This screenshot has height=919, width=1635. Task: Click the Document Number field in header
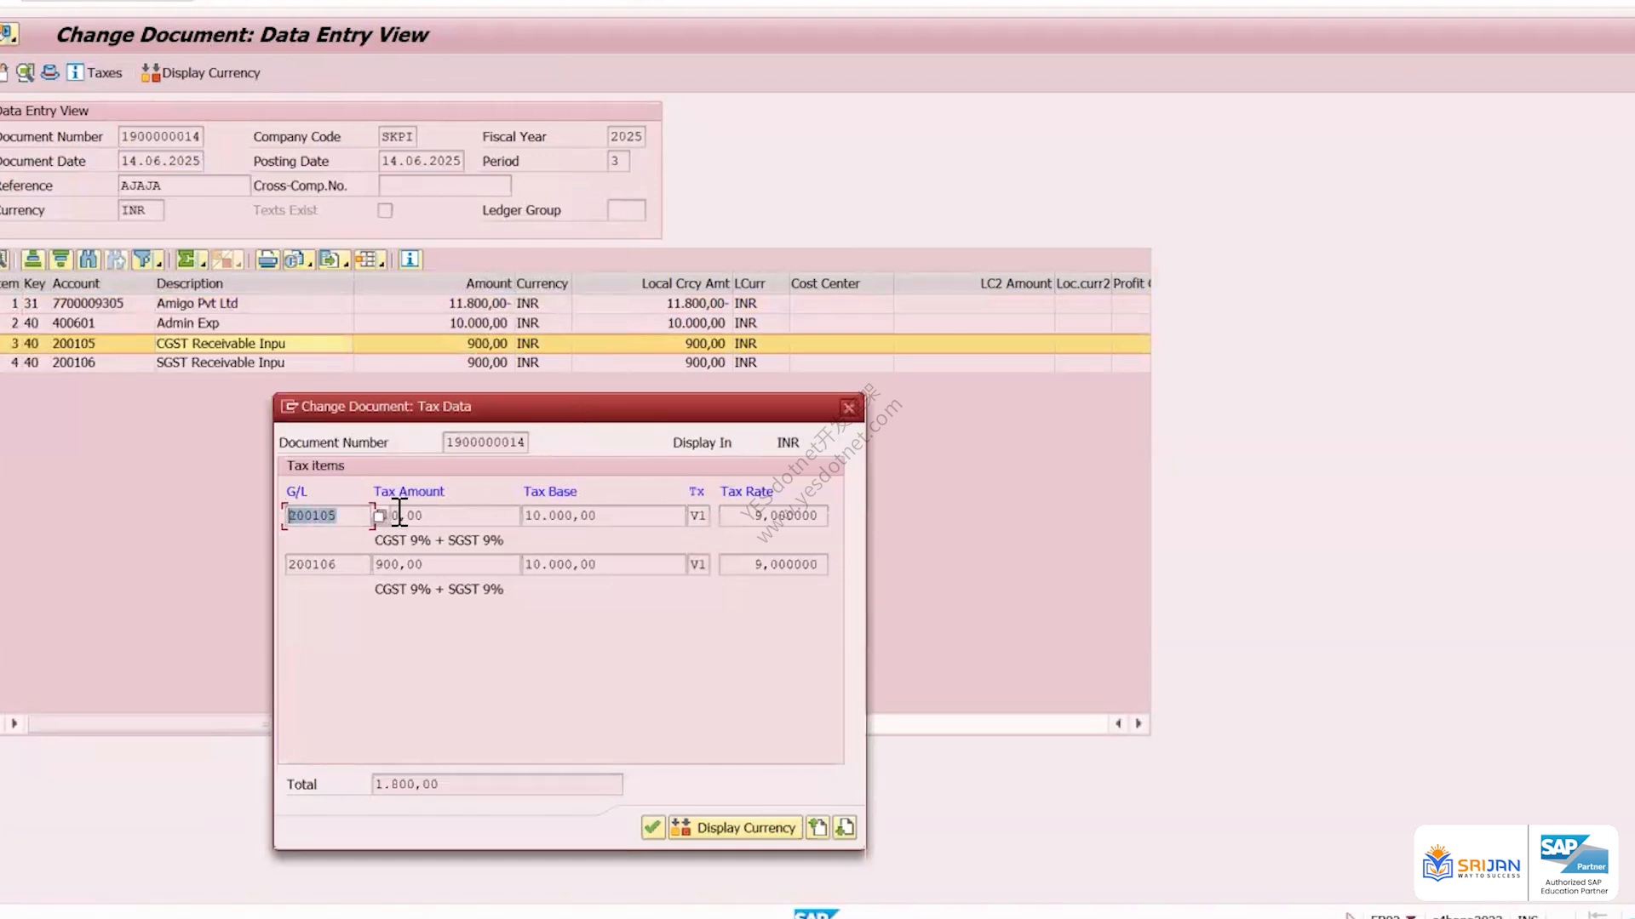click(x=161, y=136)
